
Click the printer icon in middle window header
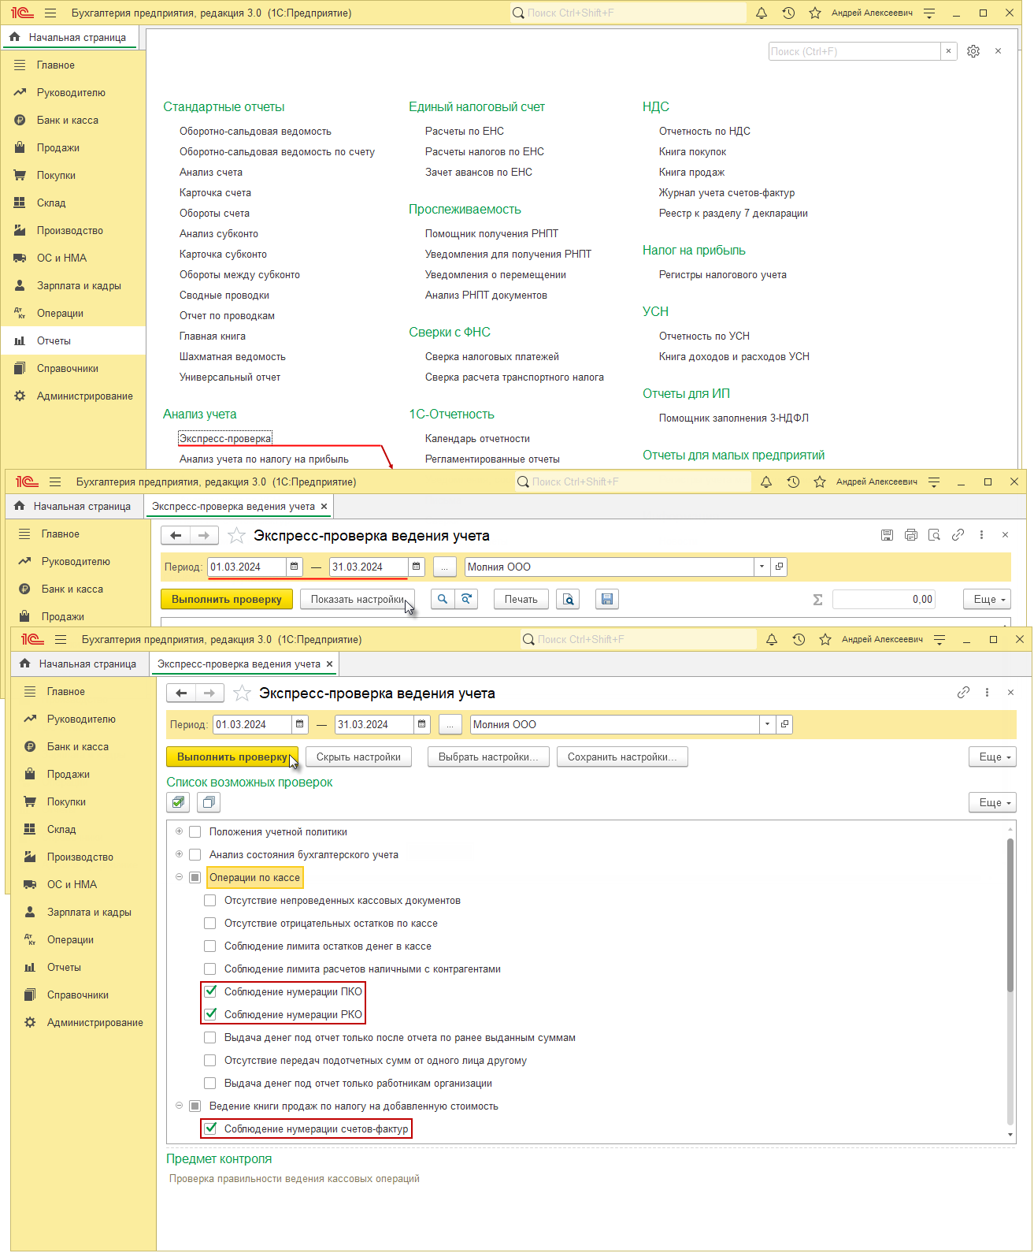[911, 535]
